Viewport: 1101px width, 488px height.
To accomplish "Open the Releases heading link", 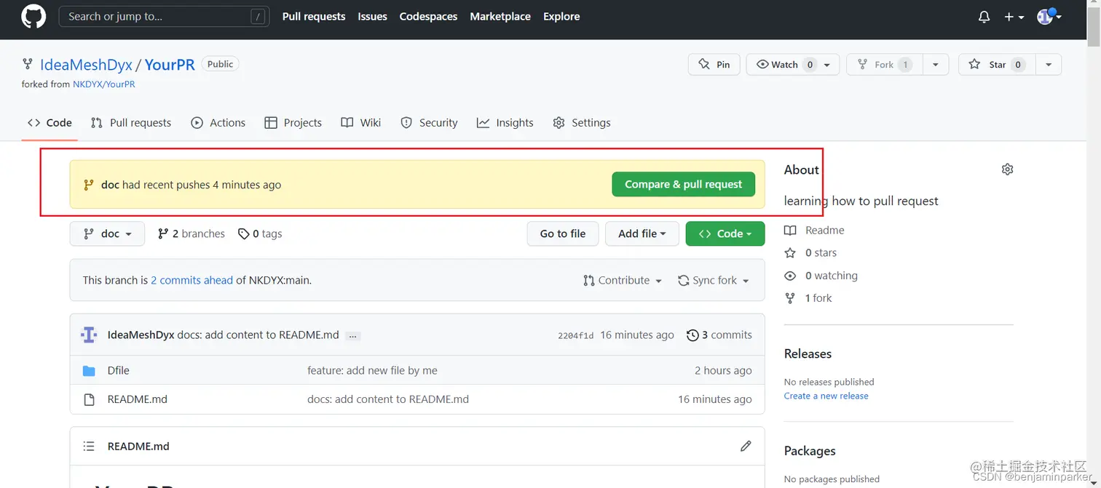I will click(x=808, y=353).
